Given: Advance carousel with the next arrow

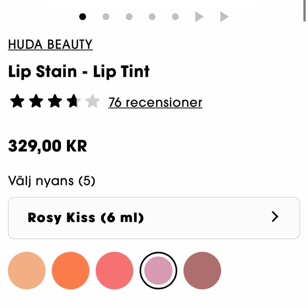Looking at the screenshot, I should pyautogui.click(x=199, y=16).
